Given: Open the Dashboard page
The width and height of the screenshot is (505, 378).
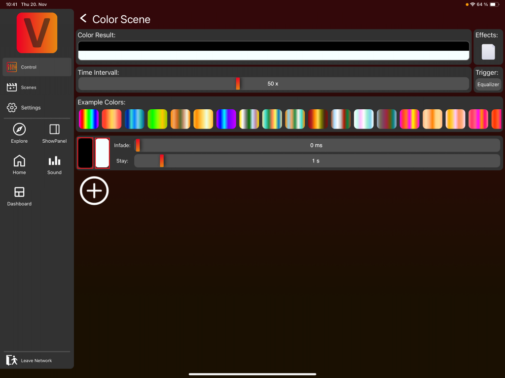Looking at the screenshot, I should (19, 196).
